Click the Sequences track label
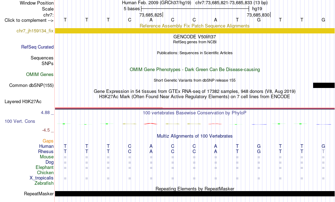The width and height of the screenshot is (335, 202). click(42, 58)
